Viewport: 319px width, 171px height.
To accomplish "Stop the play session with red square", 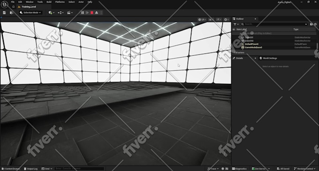I will [92, 13].
